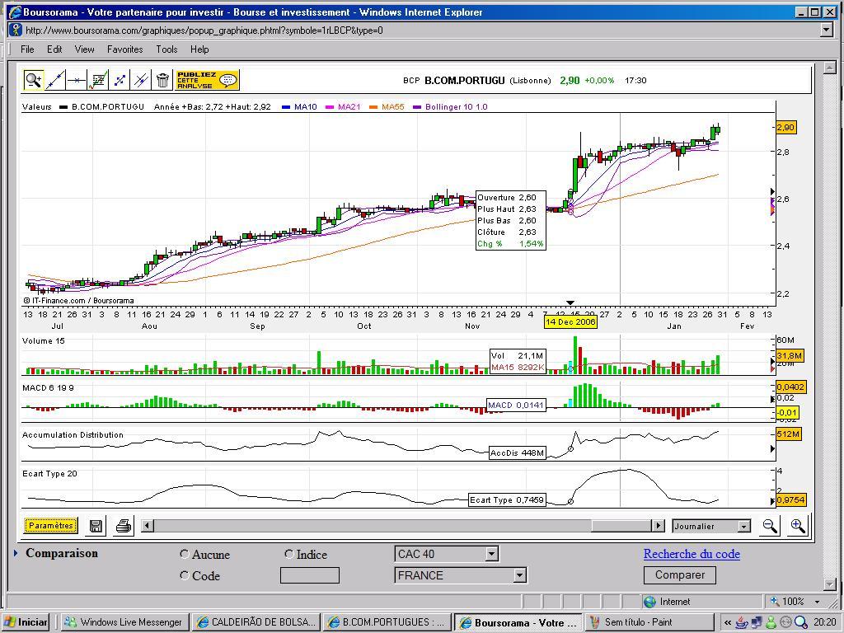This screenshot has width=844, height=633.
Task: Open the Tools menu
Action: (166, 49)
